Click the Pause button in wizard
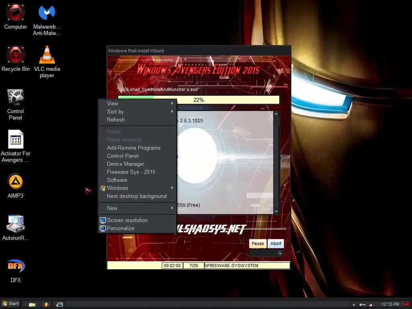The width and height of the screenshot is (412, 309). pyautogui.click(x=258, y=243)
